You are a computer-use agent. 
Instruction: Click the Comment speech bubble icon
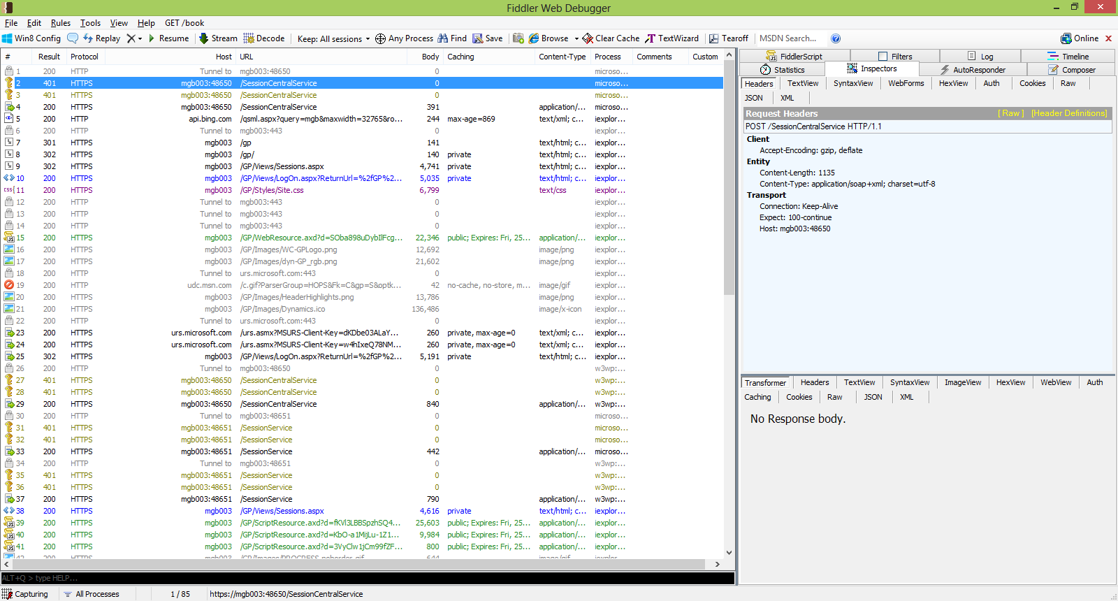tap(73, 38)
